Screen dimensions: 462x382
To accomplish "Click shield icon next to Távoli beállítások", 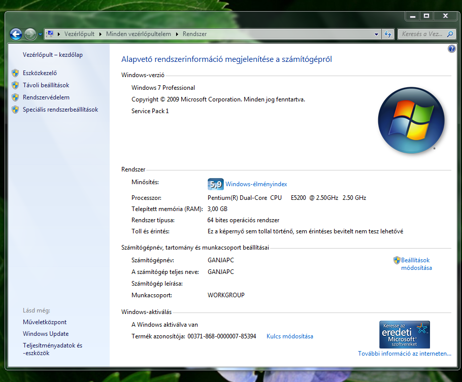I will pos(15,85).
